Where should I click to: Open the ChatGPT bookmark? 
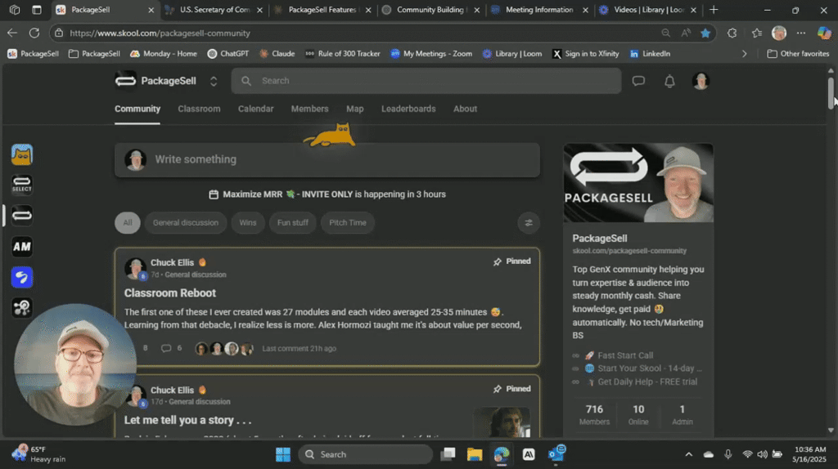pyautogui.click(x=228, y=54)
